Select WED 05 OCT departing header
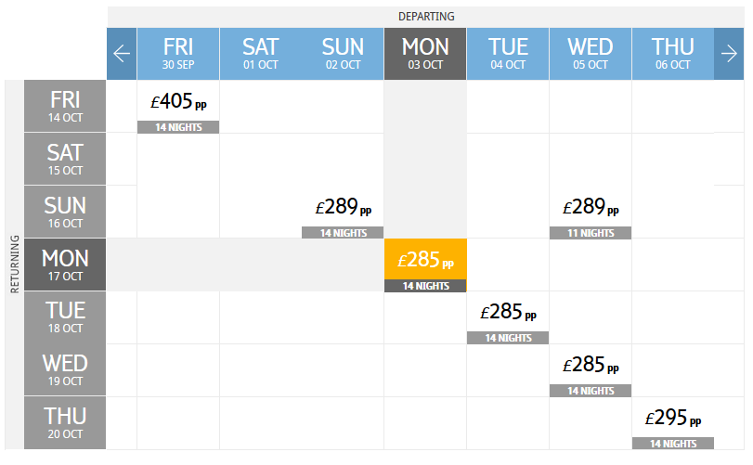 pyautogui.click(x=591, y=53)
